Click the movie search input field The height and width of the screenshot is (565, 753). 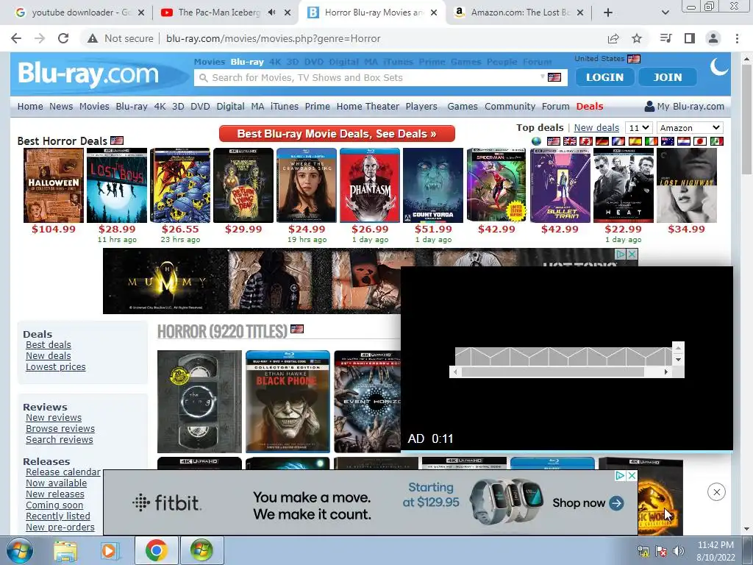374,77
